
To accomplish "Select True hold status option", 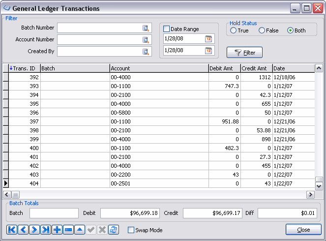I will click(233, 30).
